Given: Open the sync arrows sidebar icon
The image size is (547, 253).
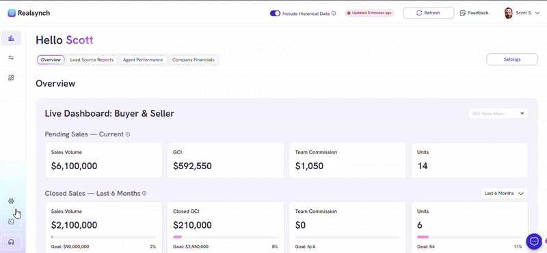Looking at the screenshot, I should [x=11, y=58].
